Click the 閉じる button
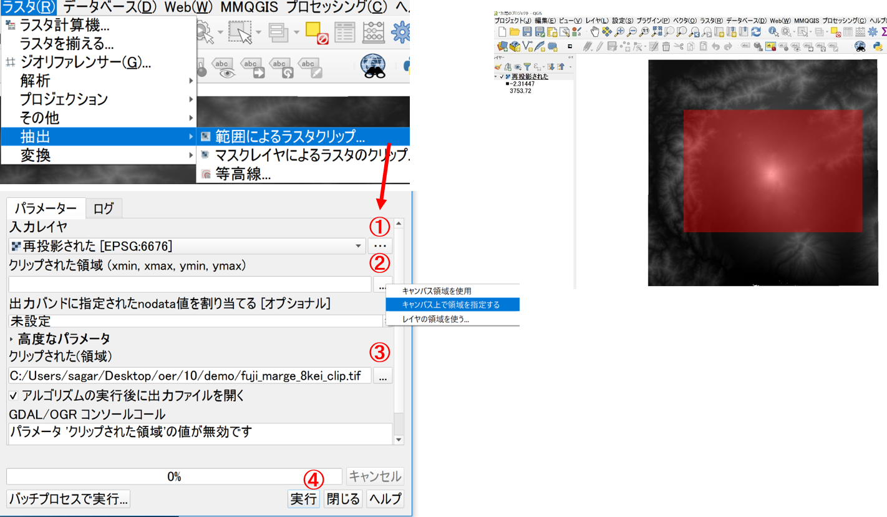Viewport: 887px width, 517px height. pos(343,499)
